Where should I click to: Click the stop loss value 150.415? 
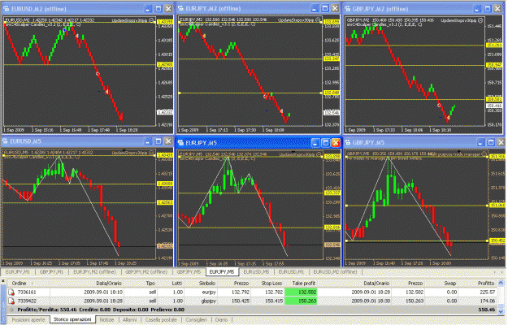pos(274,301)
